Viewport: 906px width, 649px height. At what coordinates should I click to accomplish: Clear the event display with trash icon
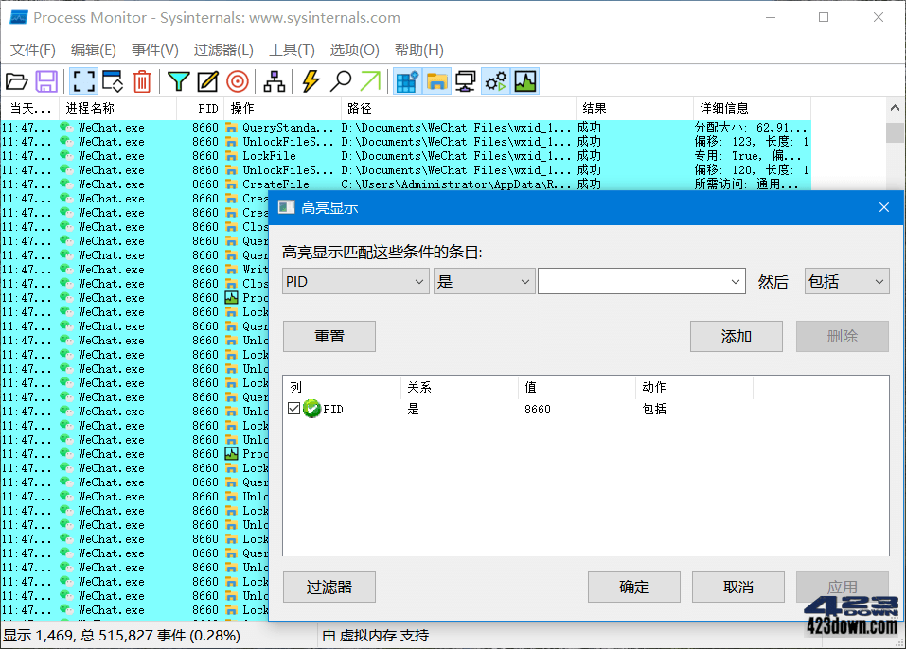tap(142, 81)
